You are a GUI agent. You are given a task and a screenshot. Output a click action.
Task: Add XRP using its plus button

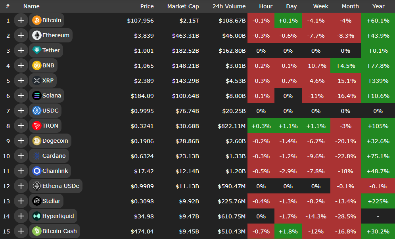[21, 80]
